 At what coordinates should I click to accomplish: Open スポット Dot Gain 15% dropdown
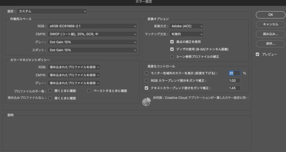[92, 50]
